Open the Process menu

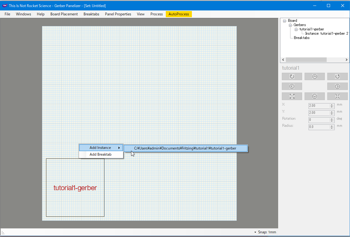point(157,14)
